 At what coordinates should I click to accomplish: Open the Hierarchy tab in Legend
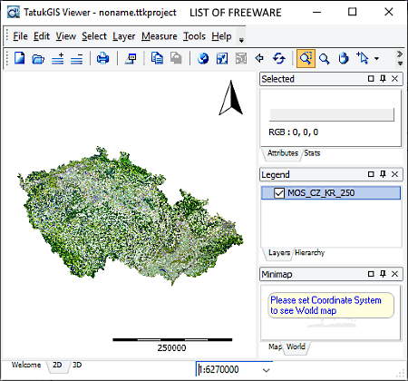pos(309,252)
